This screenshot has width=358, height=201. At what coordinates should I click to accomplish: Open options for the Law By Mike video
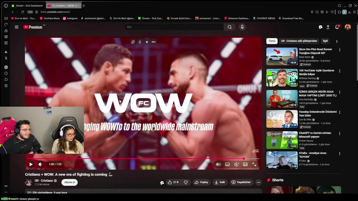point(340,113)
